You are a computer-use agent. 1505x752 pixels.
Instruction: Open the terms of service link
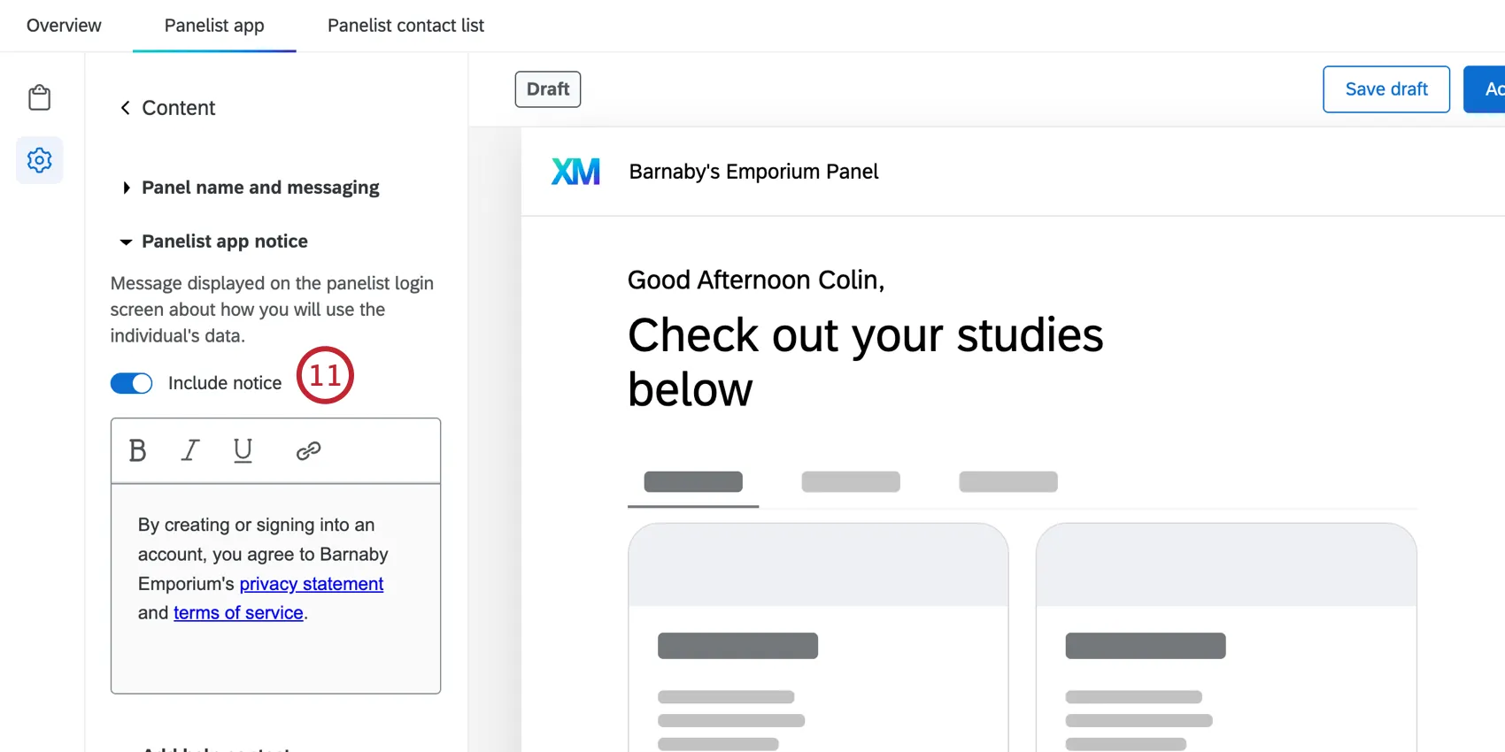point(237,612)
